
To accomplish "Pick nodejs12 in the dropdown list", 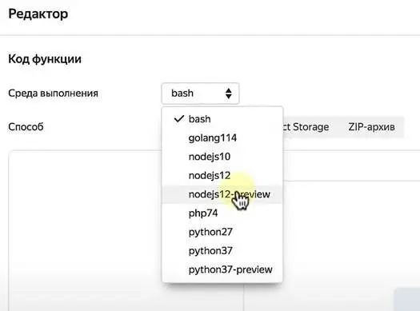I will click(x=222, y=176).
